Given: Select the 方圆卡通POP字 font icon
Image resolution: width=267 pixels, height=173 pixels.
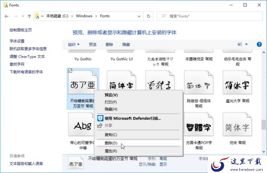Looking at the screenshot, I should 199,125.
